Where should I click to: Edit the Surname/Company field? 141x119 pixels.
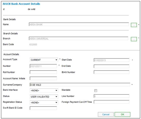point(80,85)
